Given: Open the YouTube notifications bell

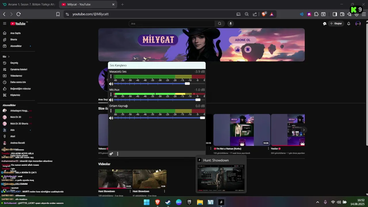Looking at the screenshot, I should [x=349, y=24].
